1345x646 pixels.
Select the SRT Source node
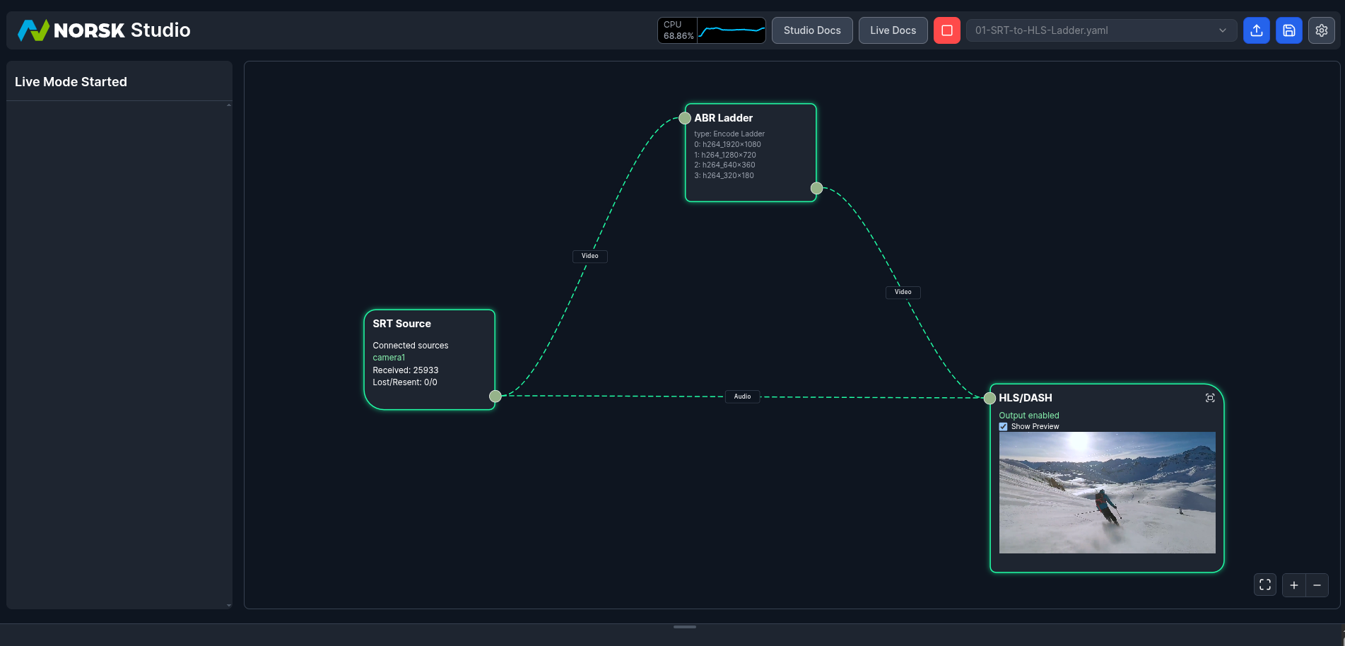429,360
